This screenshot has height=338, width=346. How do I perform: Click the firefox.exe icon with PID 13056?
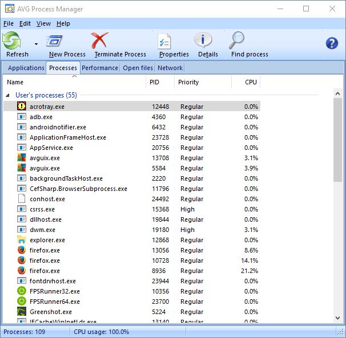pyautogui.click(x=22, y=250)
